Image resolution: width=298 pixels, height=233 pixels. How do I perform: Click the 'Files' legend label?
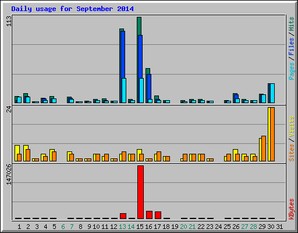[291, 46]
